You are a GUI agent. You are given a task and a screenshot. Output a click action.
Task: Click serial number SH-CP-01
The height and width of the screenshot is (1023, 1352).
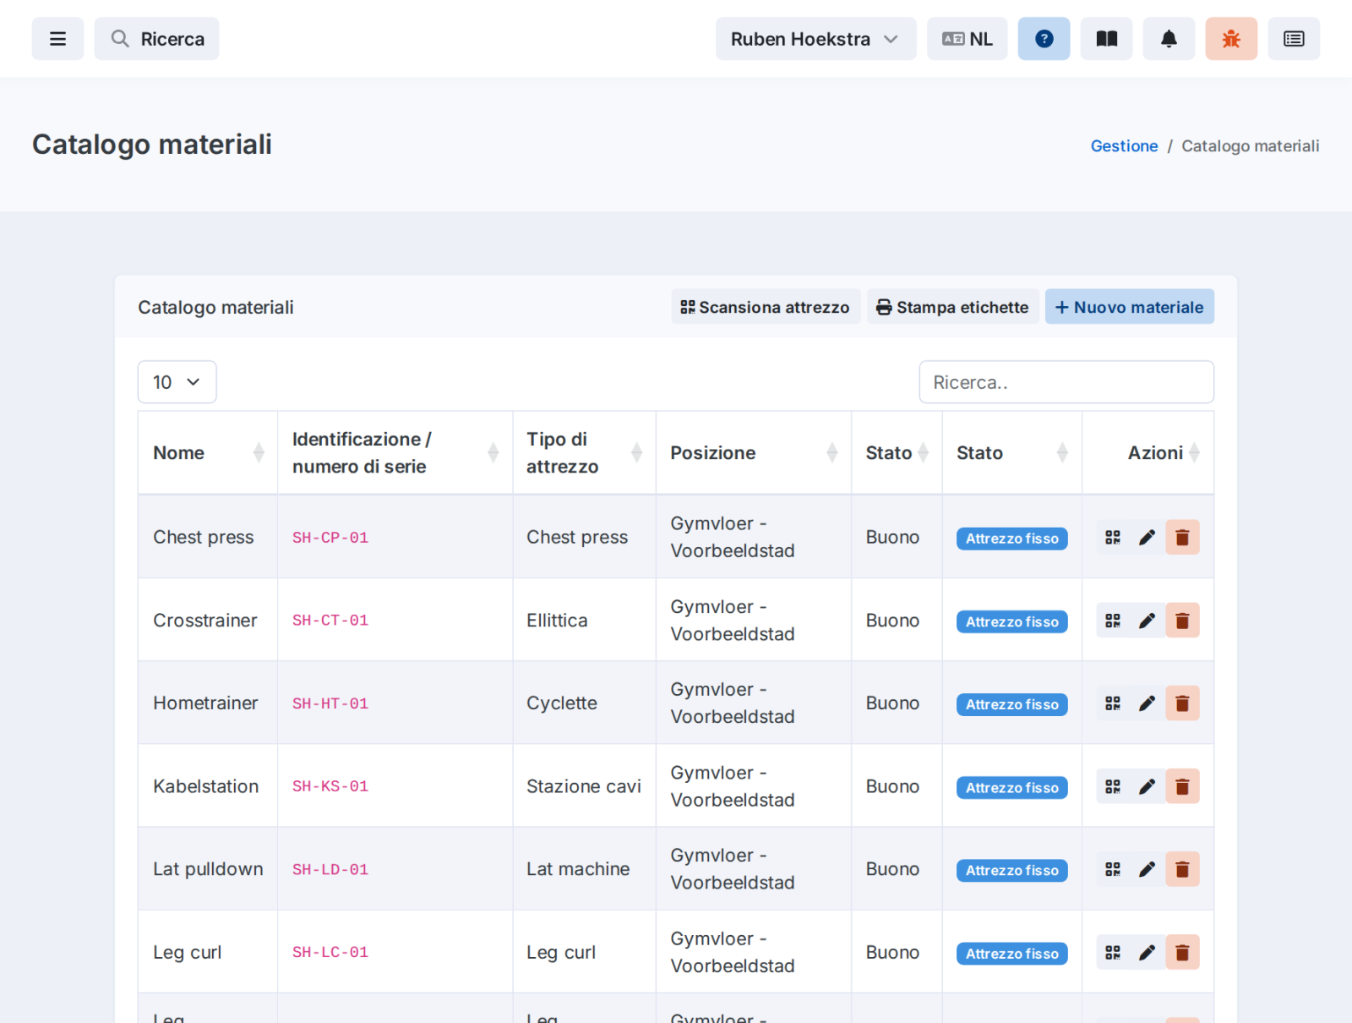point(330,538)
